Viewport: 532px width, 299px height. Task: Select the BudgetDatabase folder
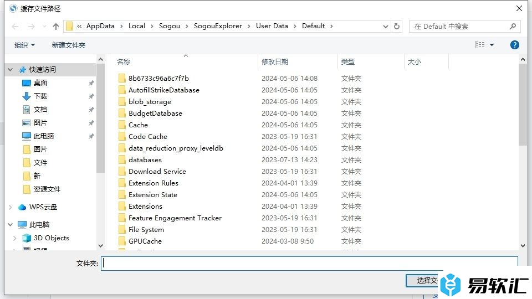pos(155,113)
